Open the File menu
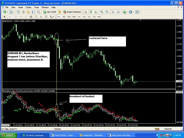184x138 pixels. 7,7
